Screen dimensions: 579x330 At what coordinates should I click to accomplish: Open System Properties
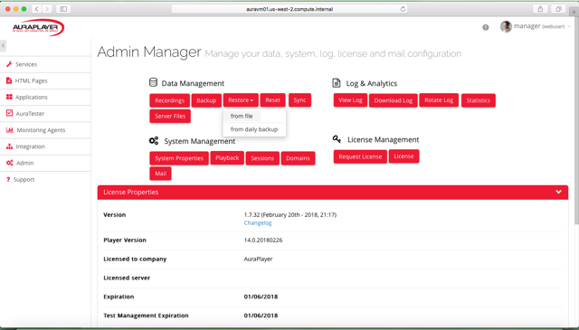tap(179, 158)
